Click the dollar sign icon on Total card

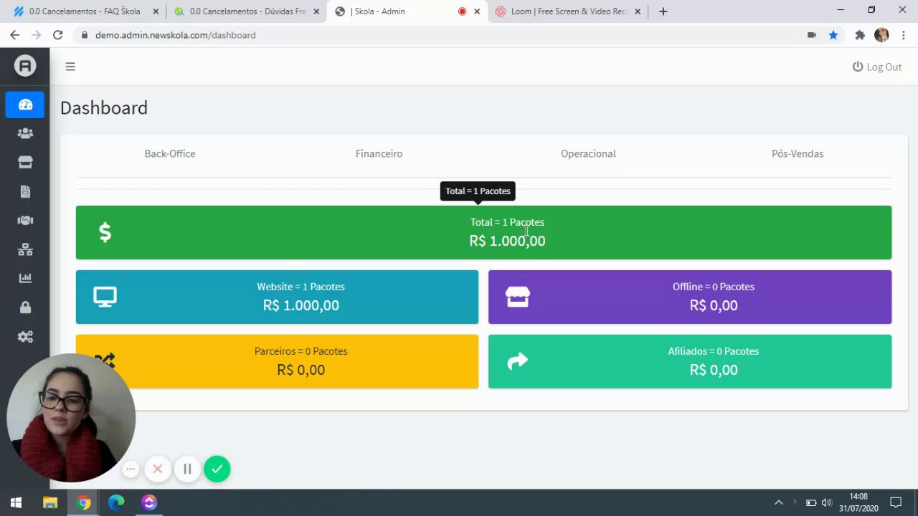point(105,232)
